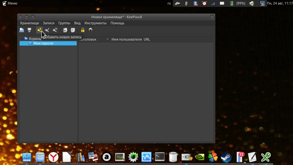Click the dock icon with 52 badge
The image size is (293, 165).
(x=240, y=157)
